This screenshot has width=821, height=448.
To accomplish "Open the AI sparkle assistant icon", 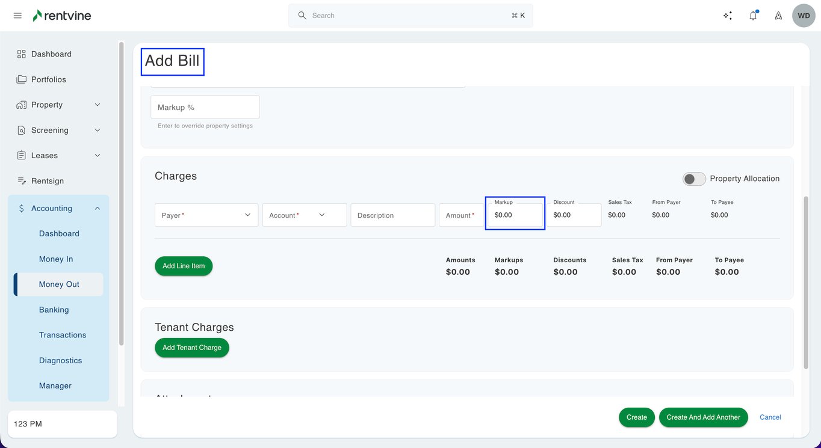I will coord(728,16).
